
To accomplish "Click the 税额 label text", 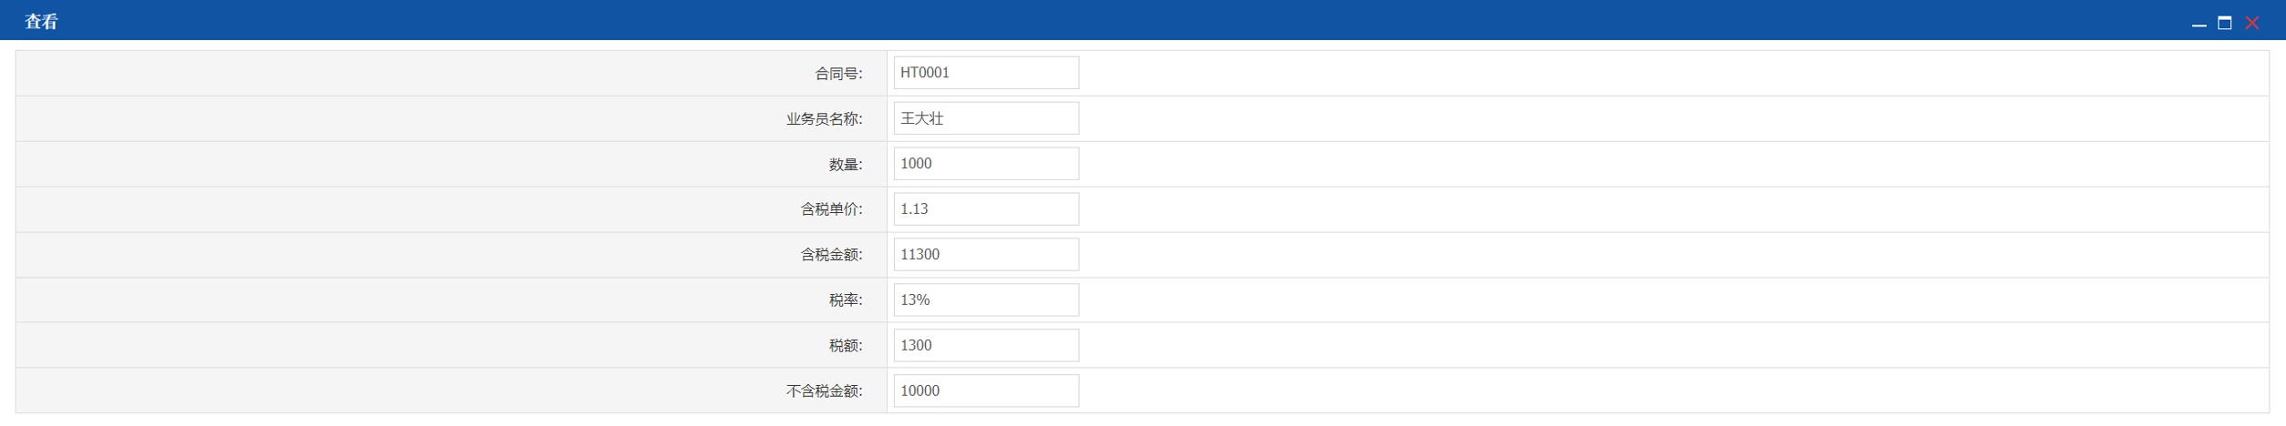I will pyautogui.click(x=846, y=346).
